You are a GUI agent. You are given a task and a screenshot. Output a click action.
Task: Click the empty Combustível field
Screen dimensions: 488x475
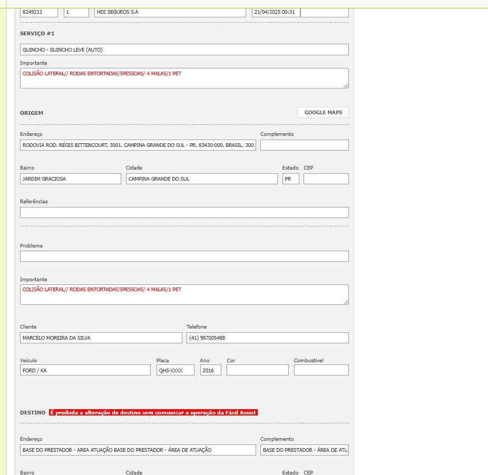[x=321, y=370]
